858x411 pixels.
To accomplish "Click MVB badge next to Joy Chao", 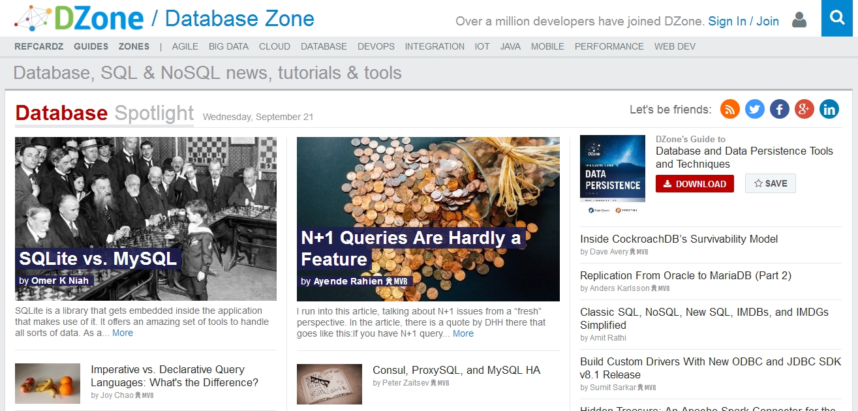I will point(144,395).
